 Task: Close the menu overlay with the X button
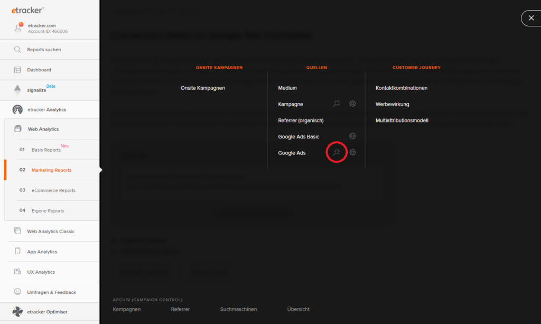531,18
